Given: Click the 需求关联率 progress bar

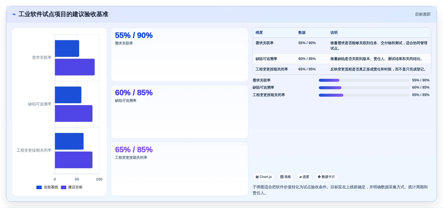Looking at the screenshot, I should 364,80.
